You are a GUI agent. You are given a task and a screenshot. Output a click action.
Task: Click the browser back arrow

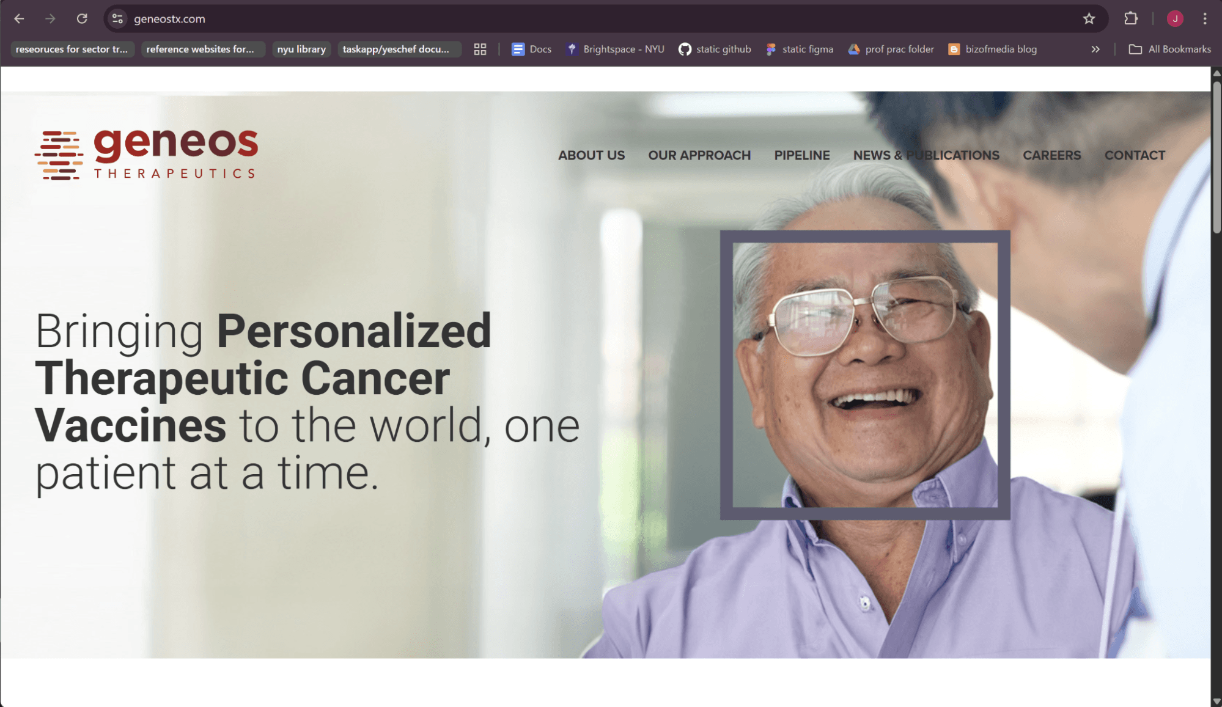pos(19,19)
